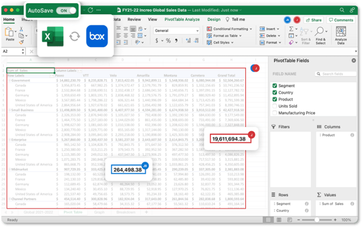The height and width of the screenshot is (227, 362).
Task: Uncheck the Segment field checkbox
Action: pyautogui.click(x=274, y=86)
